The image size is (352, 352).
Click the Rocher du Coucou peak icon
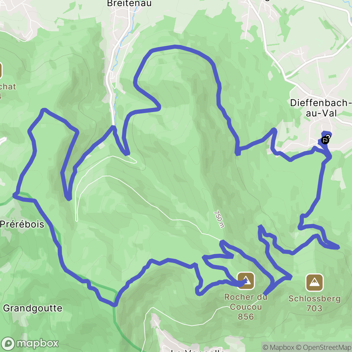click(246, 280)
